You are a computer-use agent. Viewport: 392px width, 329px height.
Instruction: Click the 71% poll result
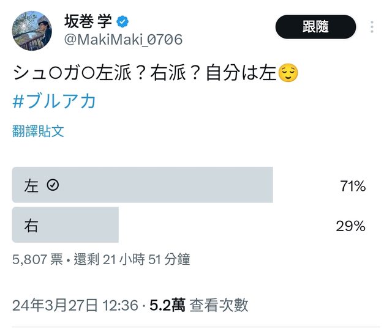pos(352,186)
